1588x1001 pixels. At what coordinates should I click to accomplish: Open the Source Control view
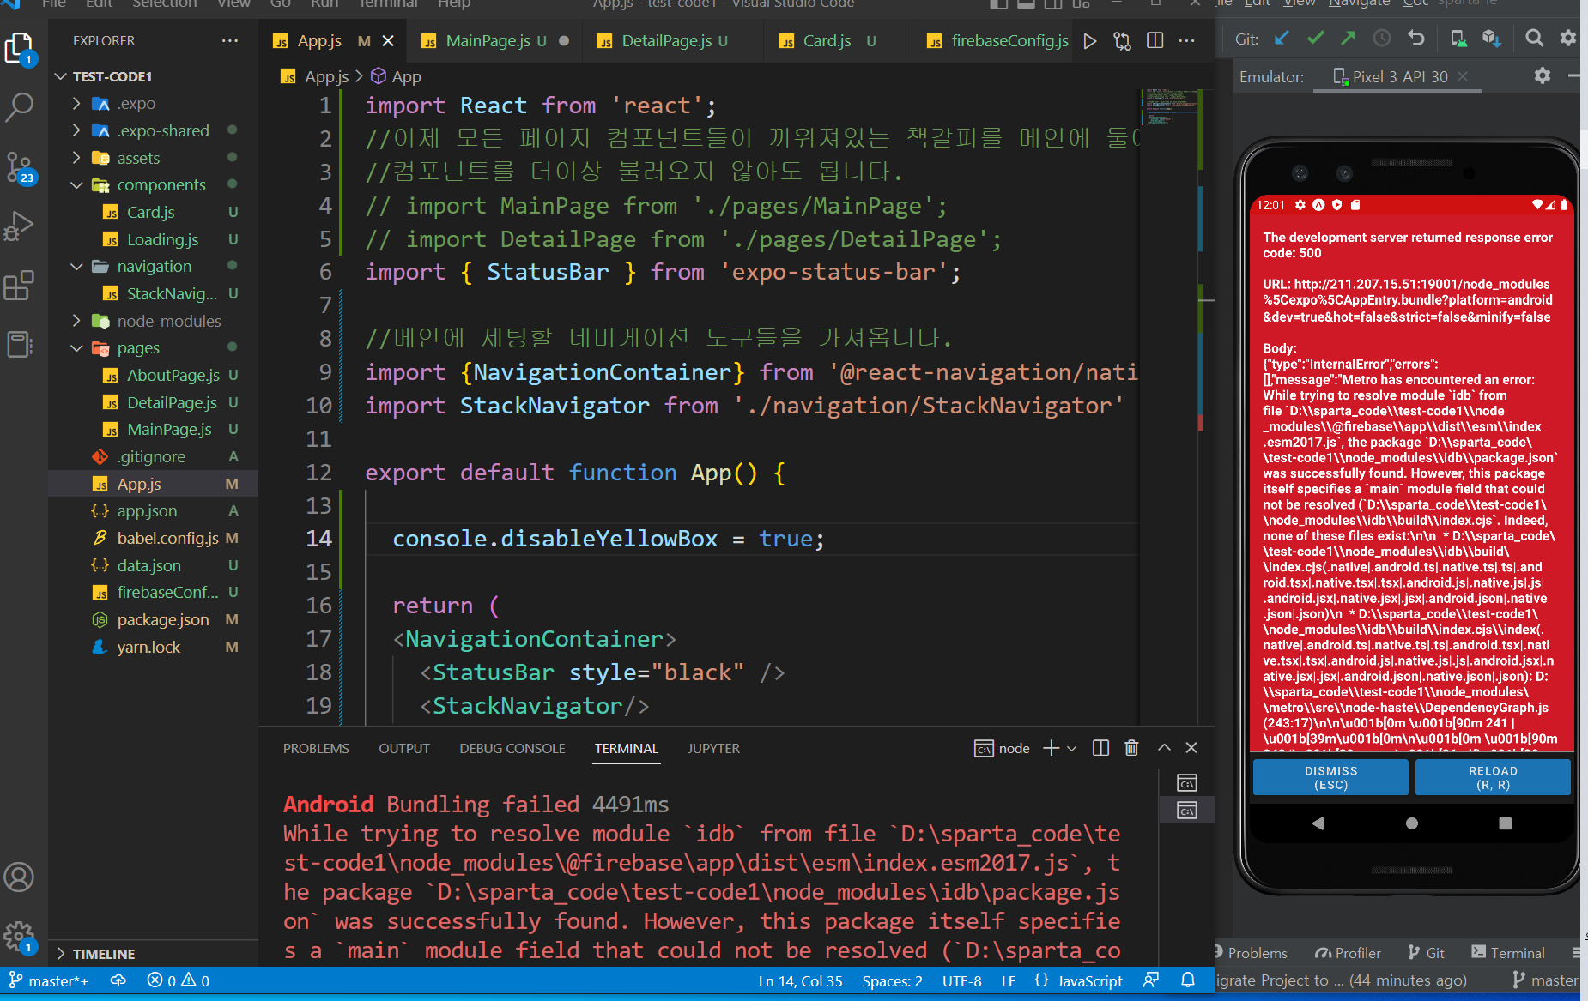pyautogui.click(x=19, y=166)
